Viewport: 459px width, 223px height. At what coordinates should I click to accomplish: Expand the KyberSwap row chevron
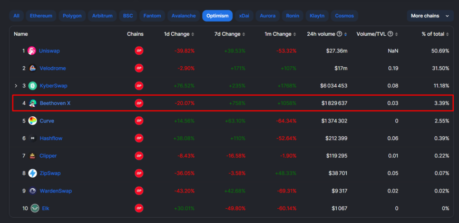click(16, 86)
